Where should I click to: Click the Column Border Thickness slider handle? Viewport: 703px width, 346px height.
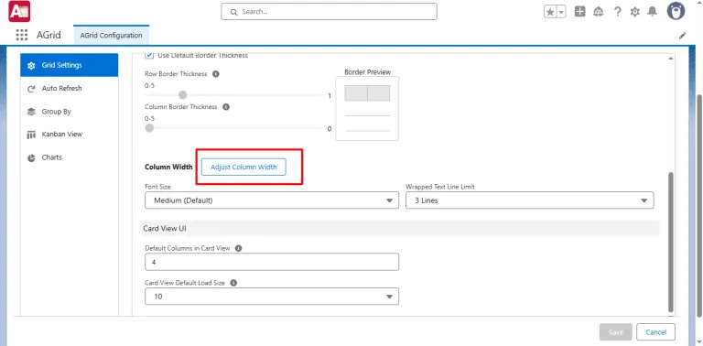tap(149, 128)
